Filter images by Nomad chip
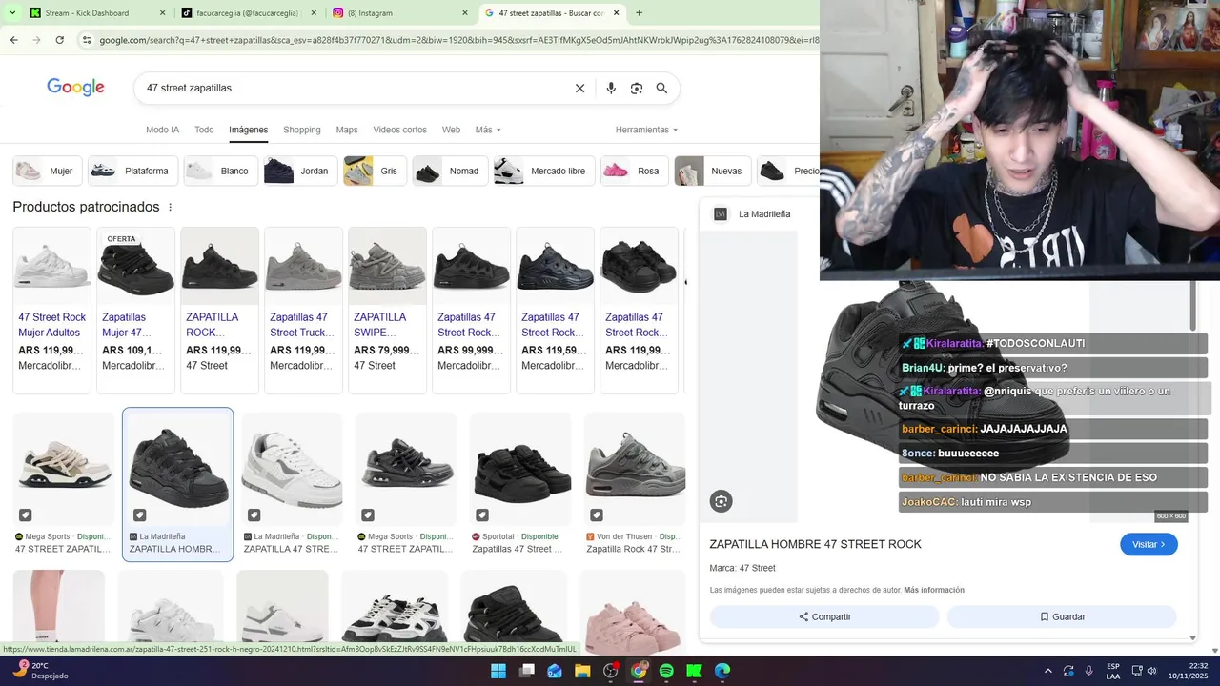Viewport: 1220px width, 686px height. coord(449,171)
